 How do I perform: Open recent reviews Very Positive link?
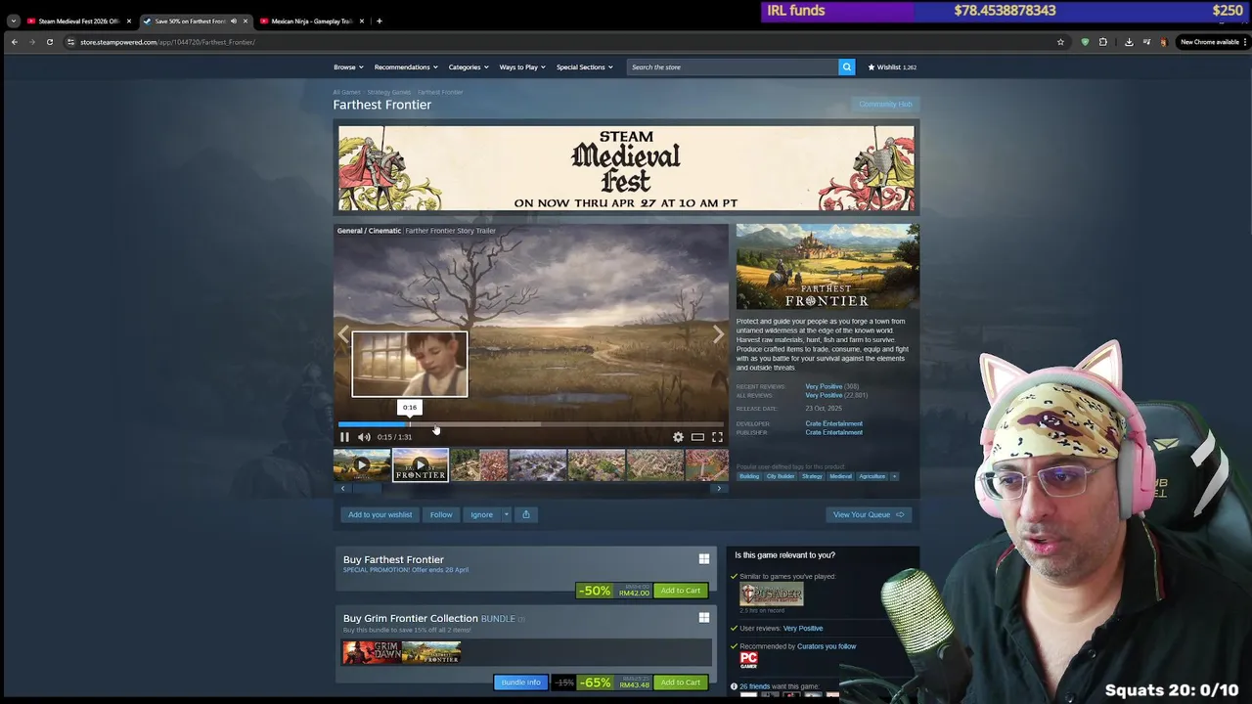click(x=824, y=386)
